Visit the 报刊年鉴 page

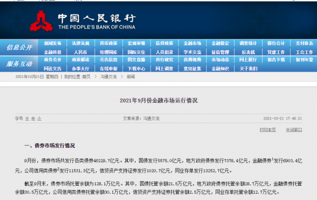click(304, 59)
